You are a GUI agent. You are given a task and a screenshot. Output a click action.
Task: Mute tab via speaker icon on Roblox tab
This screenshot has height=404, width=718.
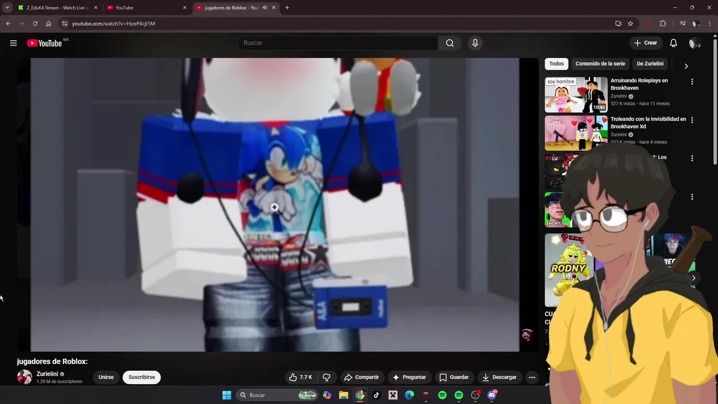(x=265, y=8)
